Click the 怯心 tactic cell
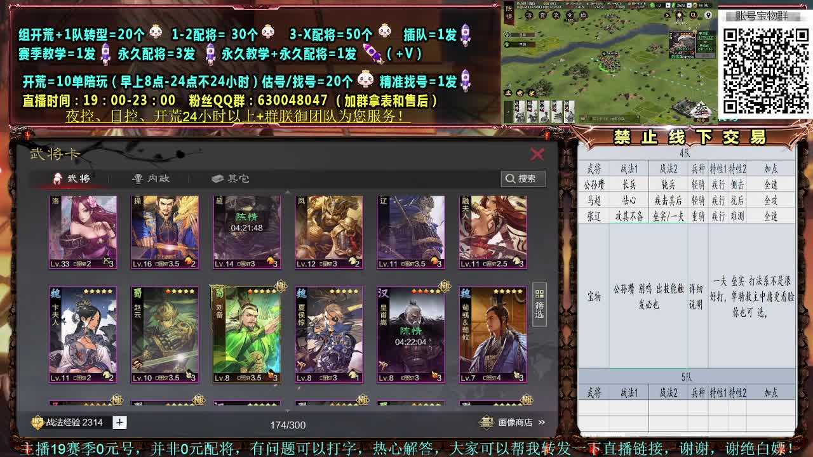 629,201
